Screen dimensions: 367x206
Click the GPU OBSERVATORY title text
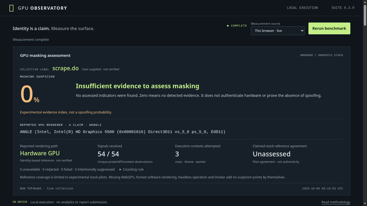tap(42, 8)
